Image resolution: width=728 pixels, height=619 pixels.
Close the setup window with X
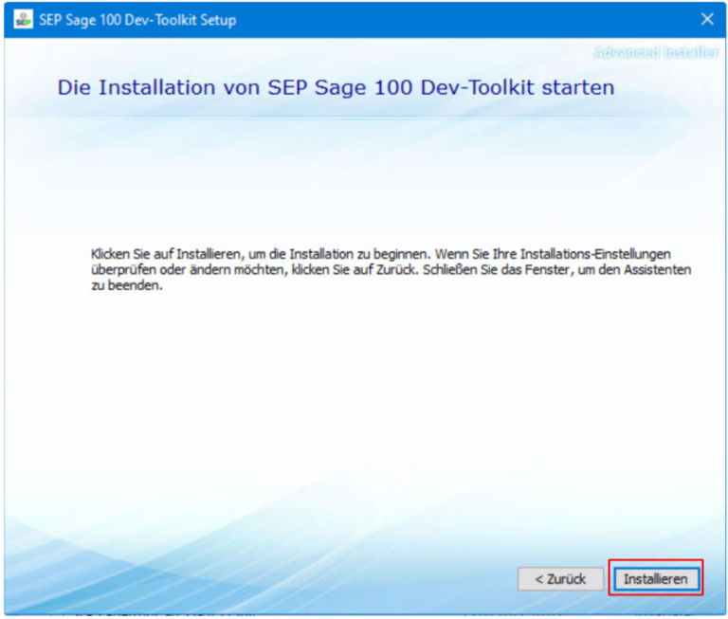(706, 20)
